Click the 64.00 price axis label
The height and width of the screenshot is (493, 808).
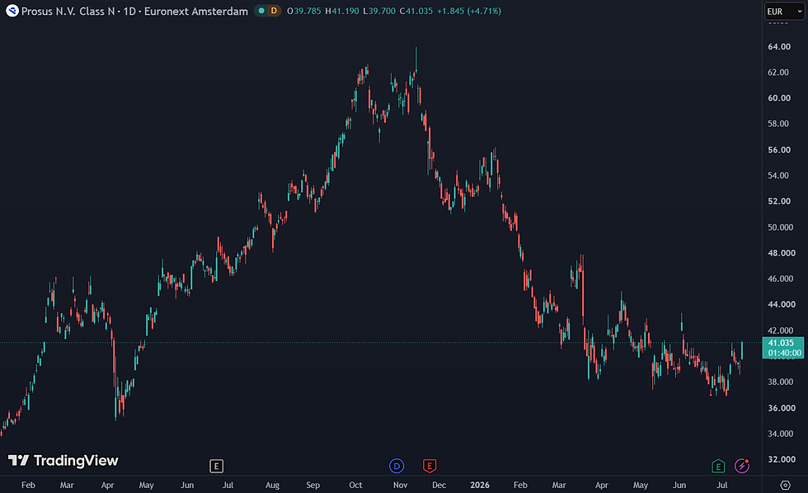pos(779,47)
